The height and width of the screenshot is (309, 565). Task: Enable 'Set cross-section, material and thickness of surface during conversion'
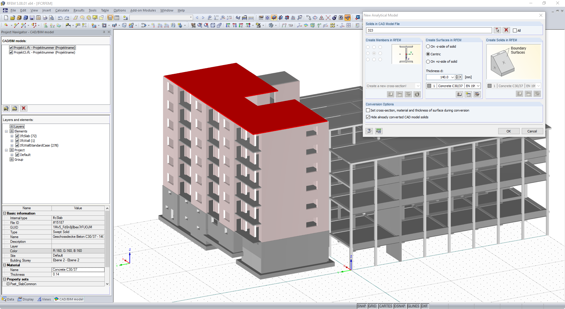click(x=368, y=110)
